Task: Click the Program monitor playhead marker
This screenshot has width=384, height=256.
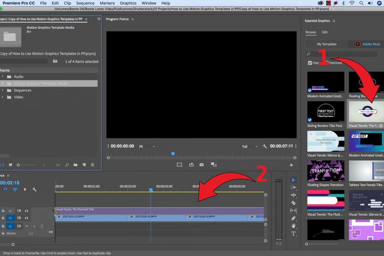Action: pos(173,154)
